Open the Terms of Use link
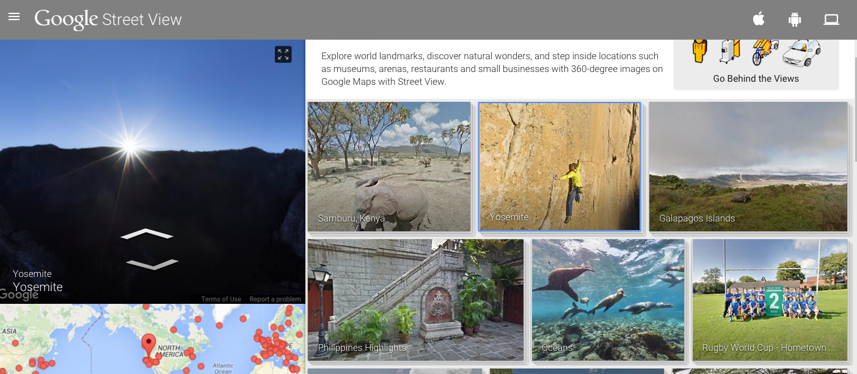Viewport: 857px width, 374px height. pos(221,299)
